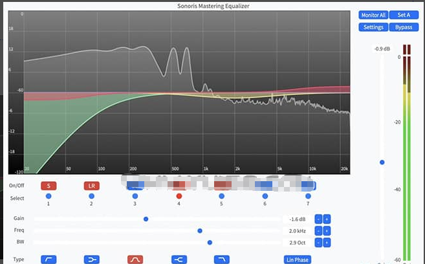Click the -0.9 dB output level field
The height and width of the screenshot is (264, 425).
[382, 49]
